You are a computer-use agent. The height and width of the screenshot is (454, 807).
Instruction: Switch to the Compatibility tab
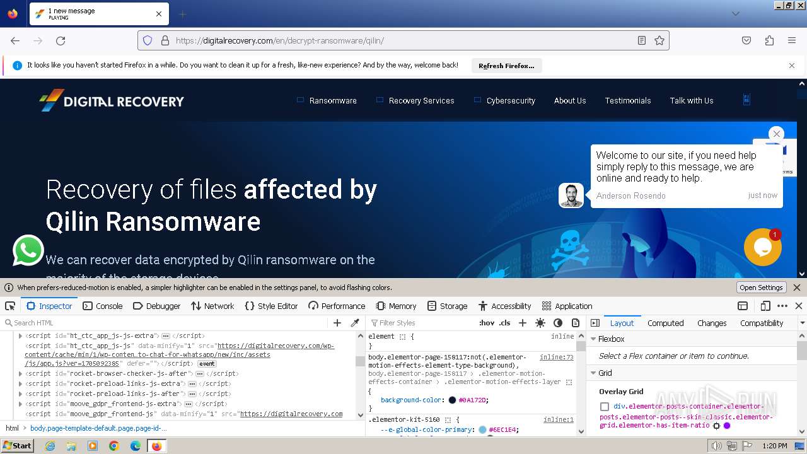(762, 323)
